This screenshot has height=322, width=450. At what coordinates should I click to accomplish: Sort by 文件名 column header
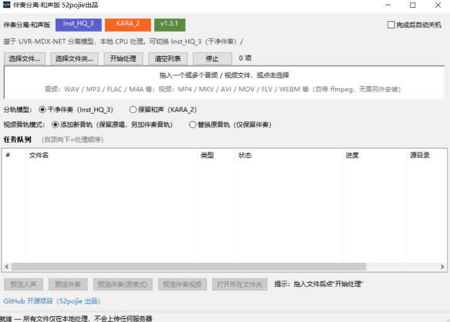click(111, 155)
